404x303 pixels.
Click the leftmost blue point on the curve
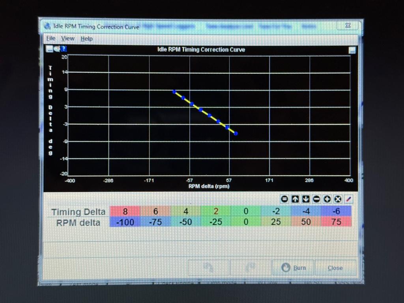[x=174, y=92]
